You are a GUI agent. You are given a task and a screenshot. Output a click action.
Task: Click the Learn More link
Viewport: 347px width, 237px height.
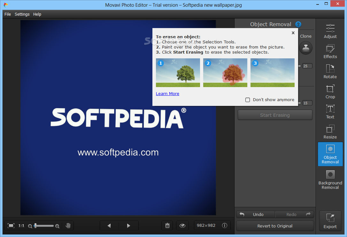coord(167,94)
